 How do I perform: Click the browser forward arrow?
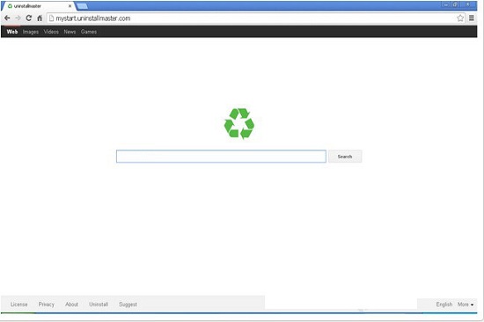tap(18, 18)
